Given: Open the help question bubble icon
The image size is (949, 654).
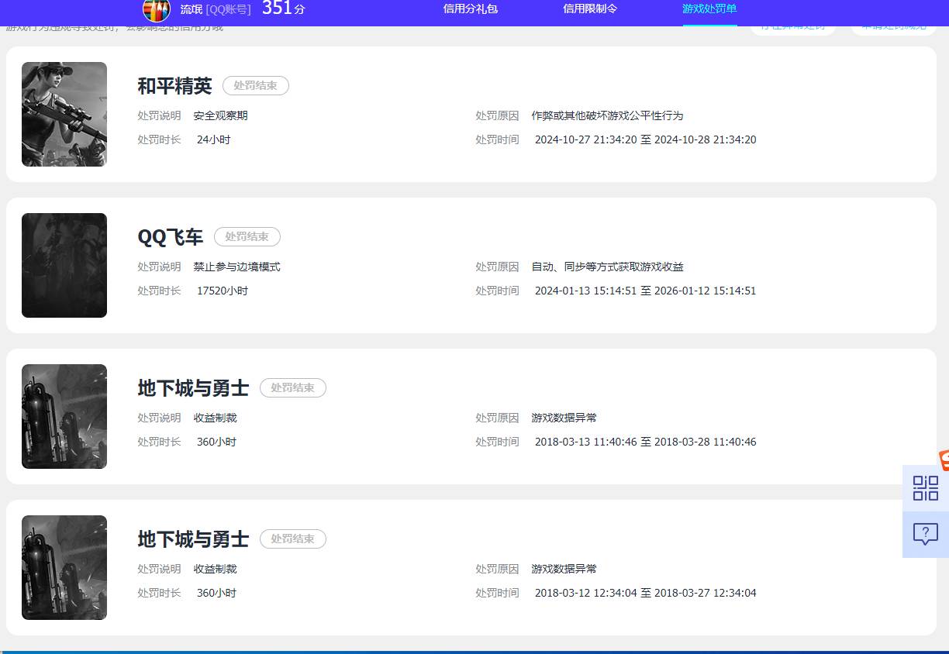Looking at the screenshot, I should click(925, 534).
